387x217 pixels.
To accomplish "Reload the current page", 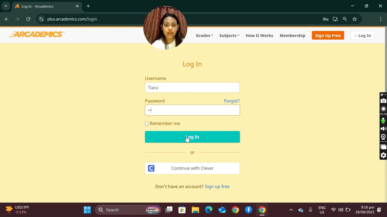I will [x=28, y=19].
